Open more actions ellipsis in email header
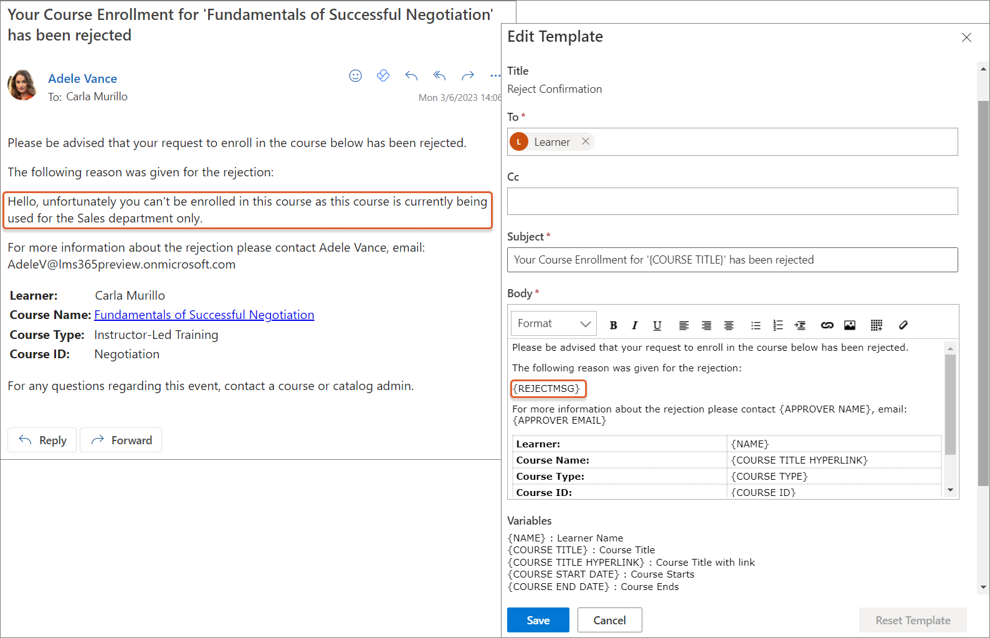The image size is (990, 638). click(x=495, y=76)
